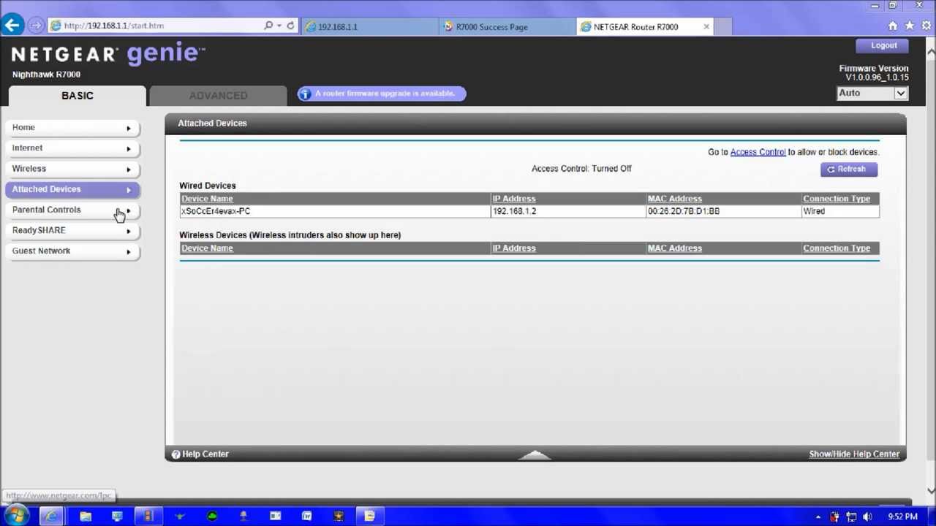Image resolution: width=936 pixels, height=526 pixels.
Task: Click the Help Center question mark icon
Action: coord(175,454)
